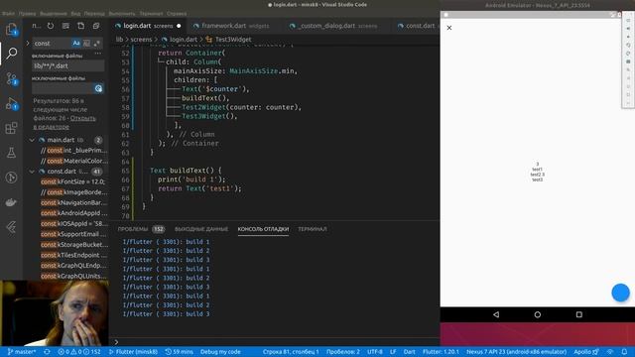Viewport: 635px width, 357px height.
Task: Select result '// const MaterialColor'
Action: pyautogui.click(x=73, y=161)
